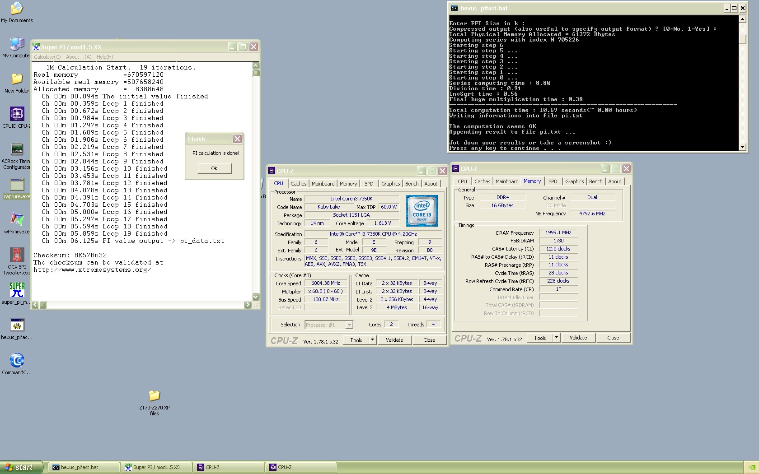Open Caches tab in right CPU-Z
The width and height of the screenshot is (759, 474).
pyautogui.click(x=482, y=181)
